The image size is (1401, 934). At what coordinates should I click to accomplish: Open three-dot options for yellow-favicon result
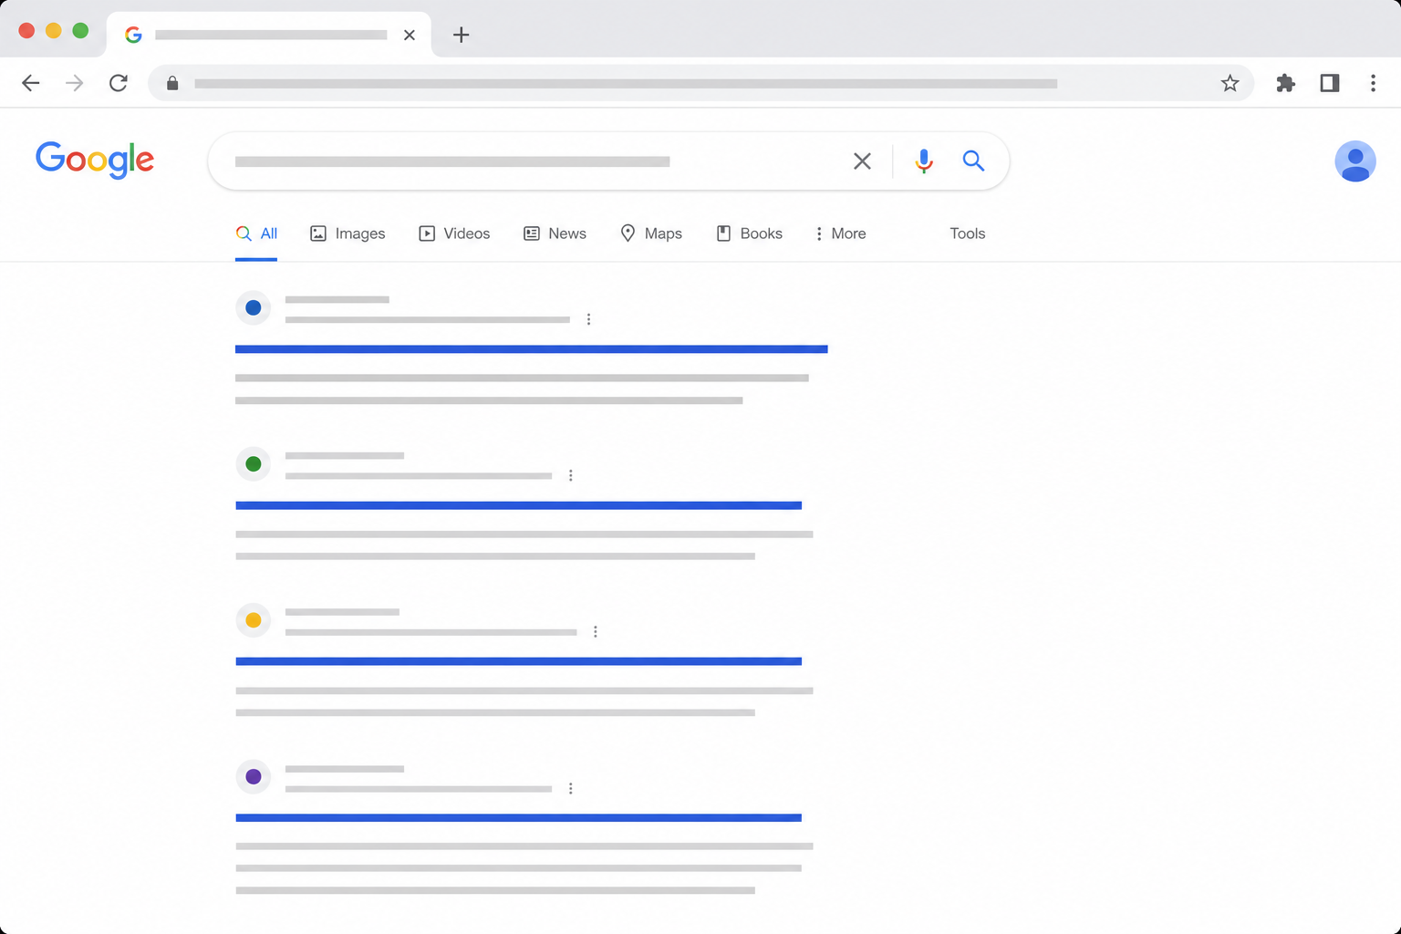point(596,631)
